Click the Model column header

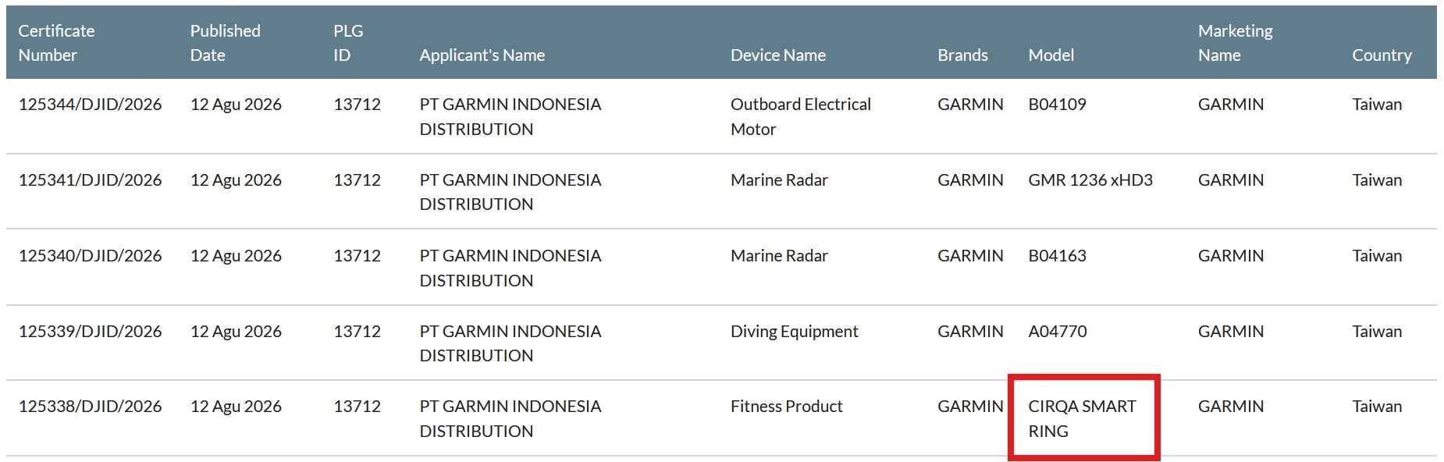(x=1051, y=55)
